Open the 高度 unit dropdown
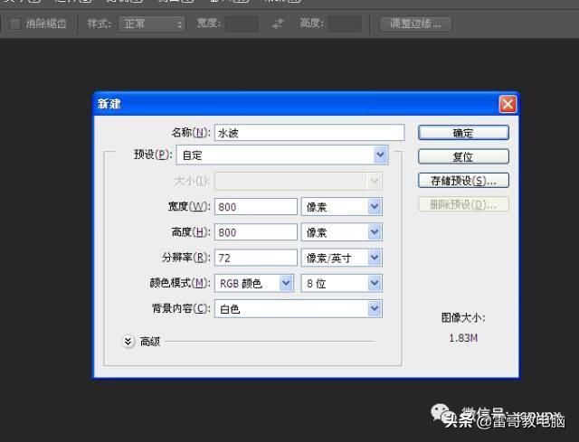This screenshot has width=579, height=442. (342, 232)
